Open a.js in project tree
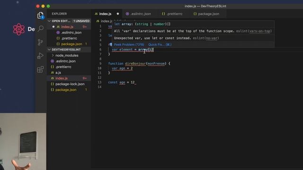This screenshot has height=170, width=303. click(69, 73)
